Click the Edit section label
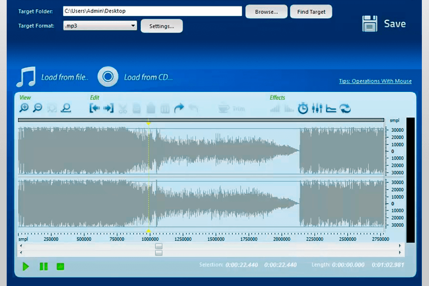Screen dimensions: 429x286 tap(94, 97)
